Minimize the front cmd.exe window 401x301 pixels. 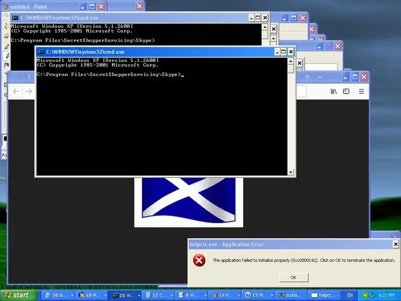point(277,52)
